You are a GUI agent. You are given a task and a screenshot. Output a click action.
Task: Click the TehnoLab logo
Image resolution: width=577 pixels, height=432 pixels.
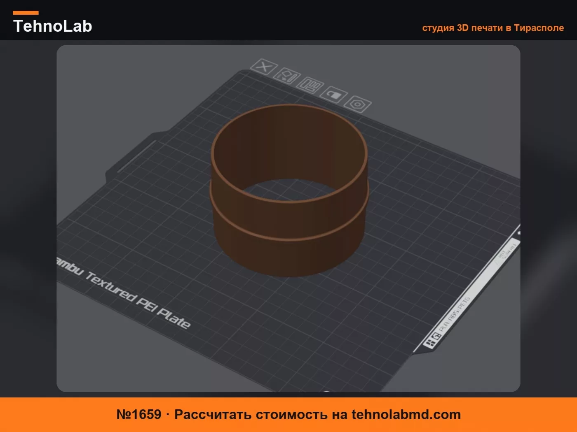(52, 23)
